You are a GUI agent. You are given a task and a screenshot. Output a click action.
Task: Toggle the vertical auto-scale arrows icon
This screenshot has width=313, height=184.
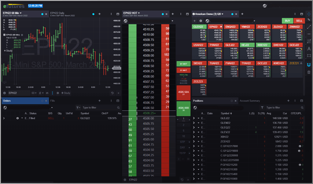52,93
